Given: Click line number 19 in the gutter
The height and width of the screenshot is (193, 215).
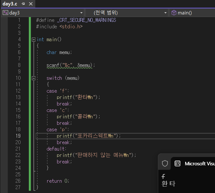Looking at the screenshot, I should (18, 136).
